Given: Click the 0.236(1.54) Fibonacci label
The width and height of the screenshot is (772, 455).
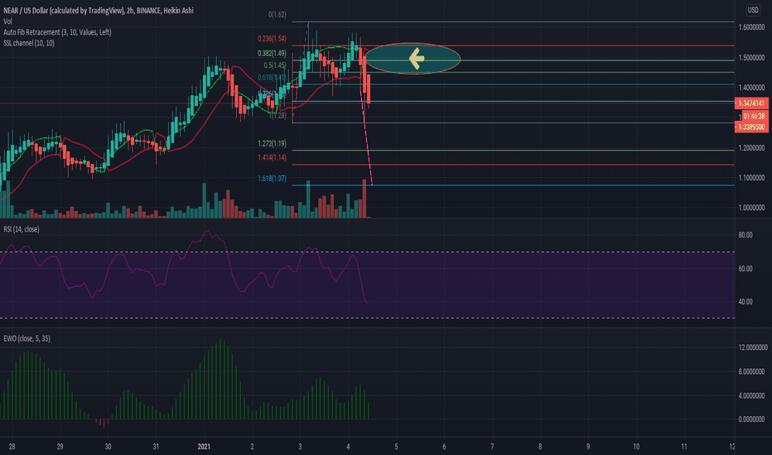Looking at the screenshot, I should pos(272,38).
